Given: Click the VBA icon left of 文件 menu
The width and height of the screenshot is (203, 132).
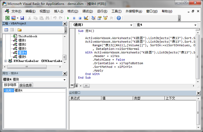Looking at the screenshot, I should pyautogui.click(x=7, y=11).
